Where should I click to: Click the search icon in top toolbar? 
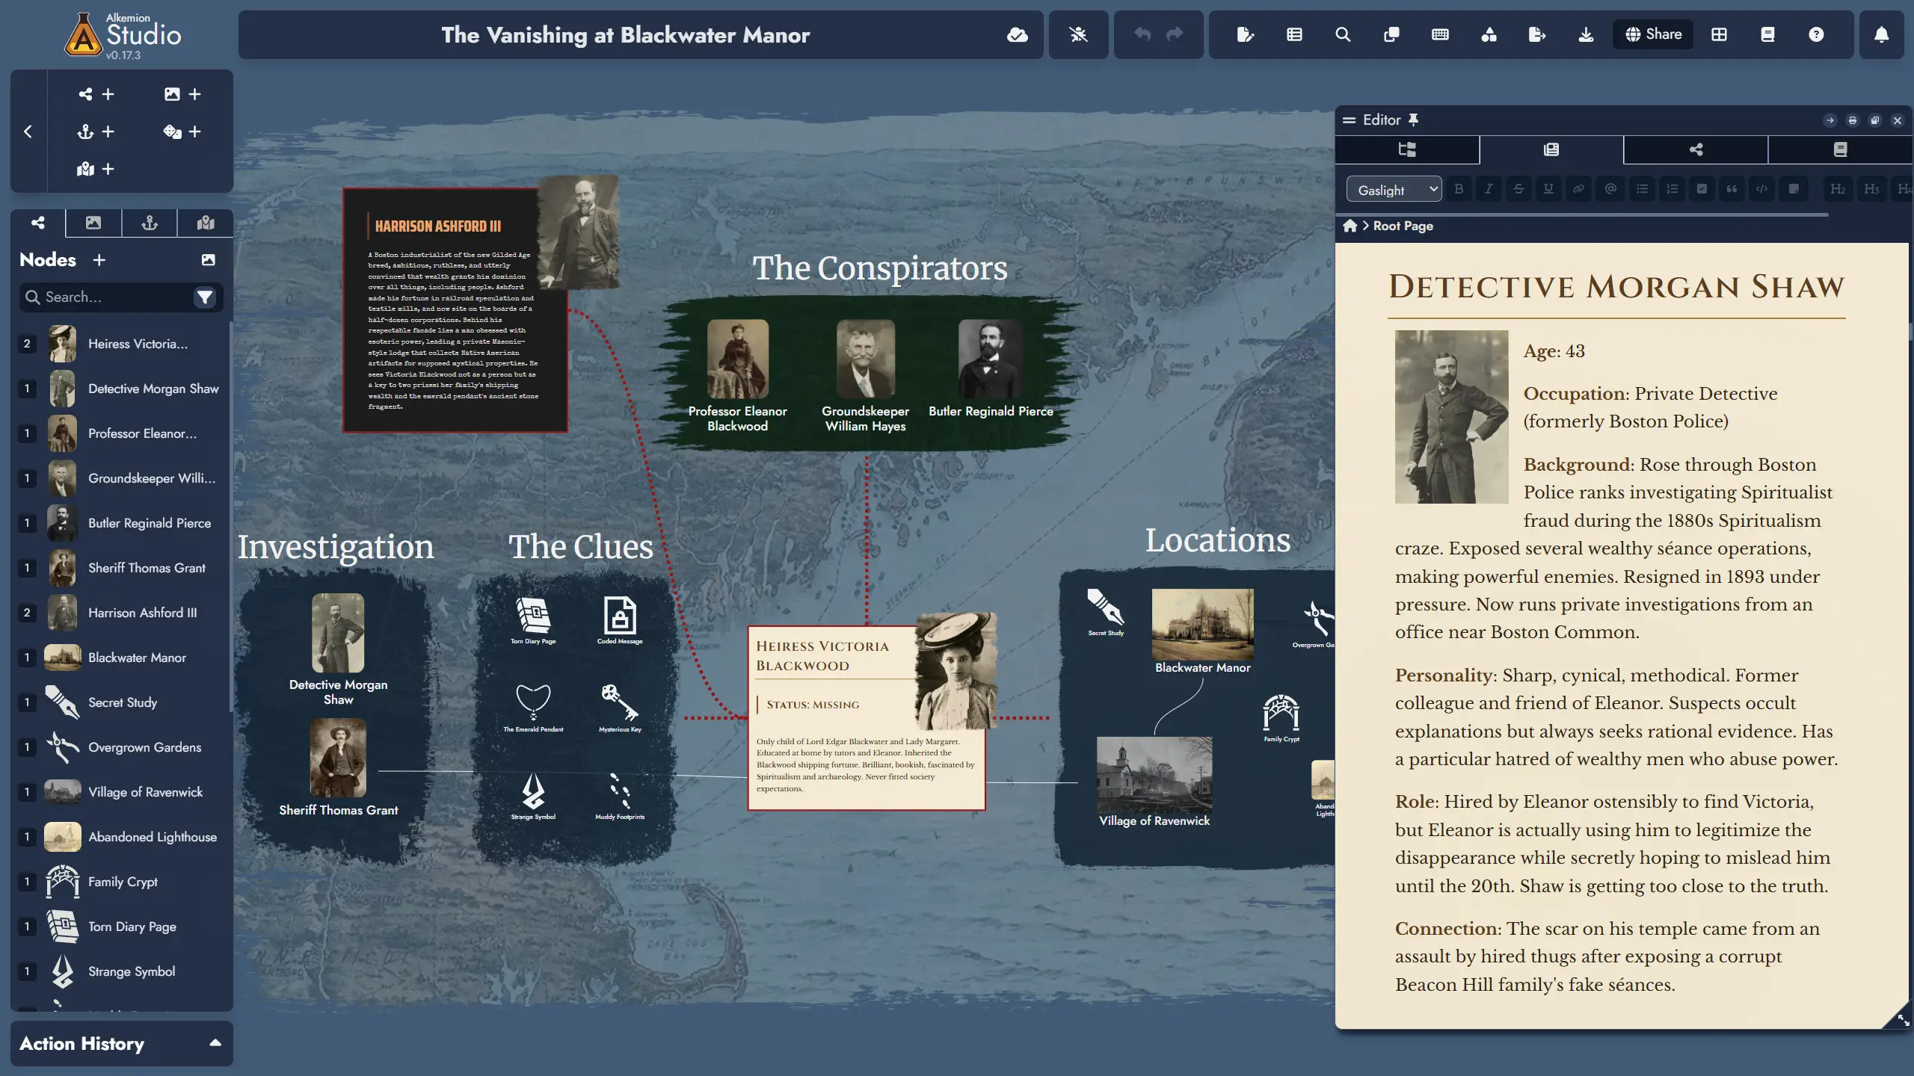[1343, 34]
